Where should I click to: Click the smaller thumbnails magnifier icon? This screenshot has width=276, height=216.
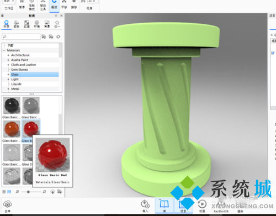click(17, 192)
